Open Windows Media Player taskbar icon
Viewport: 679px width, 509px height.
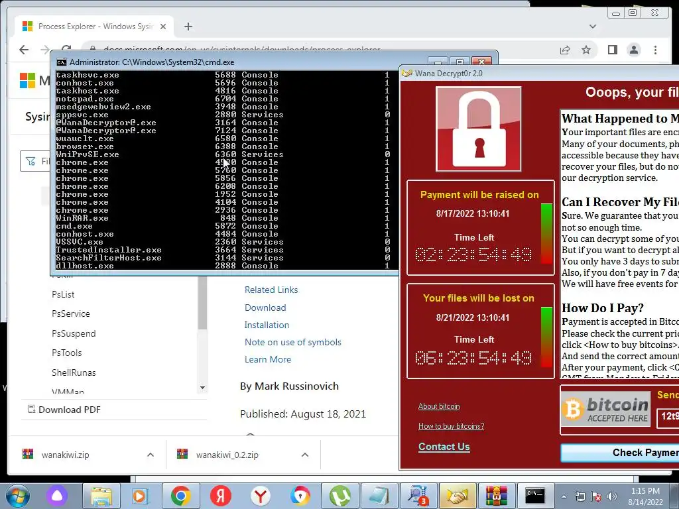click(x=140, y=496)
